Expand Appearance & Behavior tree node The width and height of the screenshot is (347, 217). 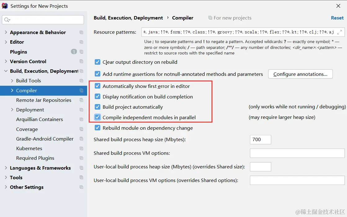6,32
